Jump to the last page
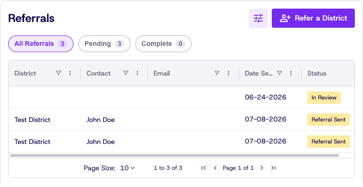This screenshot has width=363, height=187. pos(273,168)
